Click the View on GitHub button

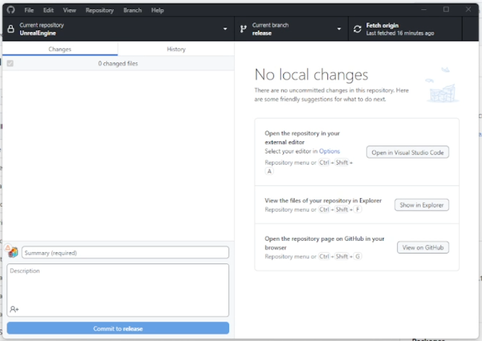pyautogui.click(x=423, y=247)
